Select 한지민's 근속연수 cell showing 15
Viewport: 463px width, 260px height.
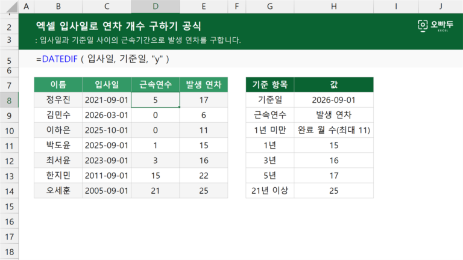(156, 175)
